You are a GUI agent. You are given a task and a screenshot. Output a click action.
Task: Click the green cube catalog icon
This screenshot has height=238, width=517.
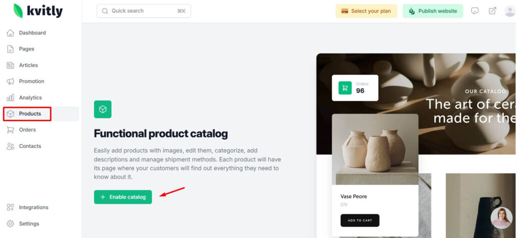click(x=102, y=109)
